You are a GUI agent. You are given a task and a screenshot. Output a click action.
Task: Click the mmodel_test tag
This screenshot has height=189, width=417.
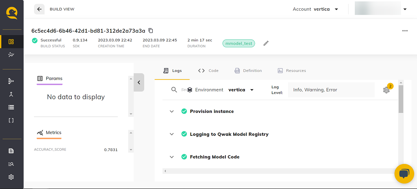pyautogui.click(x=239, y=43)
